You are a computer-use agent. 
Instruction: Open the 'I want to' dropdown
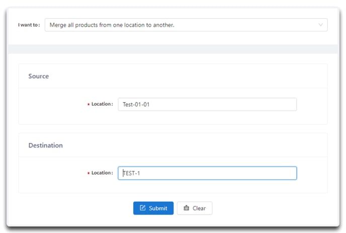[x=186, y=25]
